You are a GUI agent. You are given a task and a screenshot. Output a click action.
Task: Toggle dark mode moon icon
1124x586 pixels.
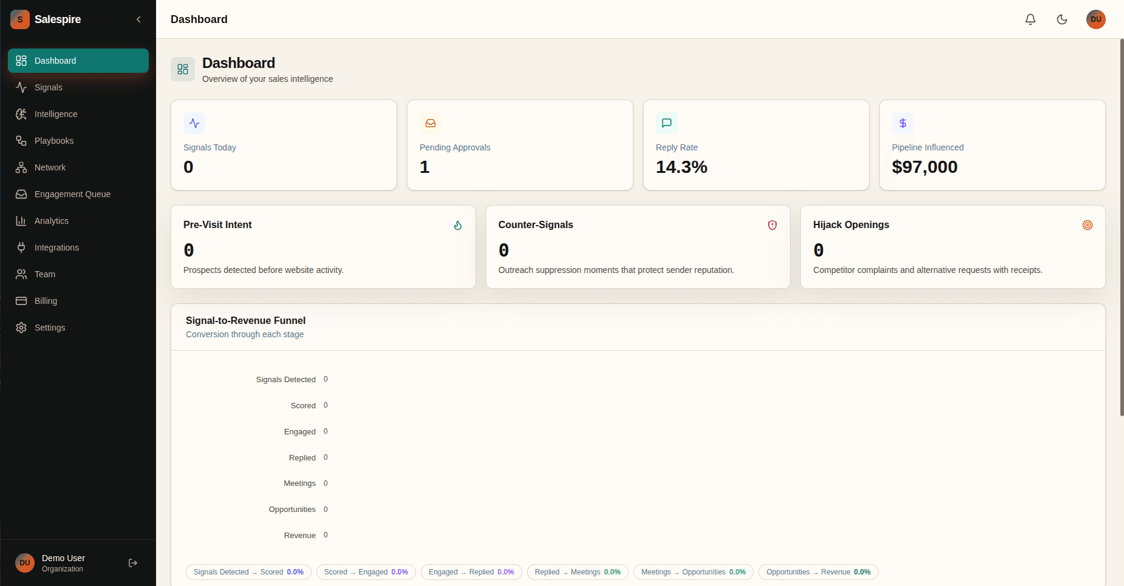[x=1062, y=19]
